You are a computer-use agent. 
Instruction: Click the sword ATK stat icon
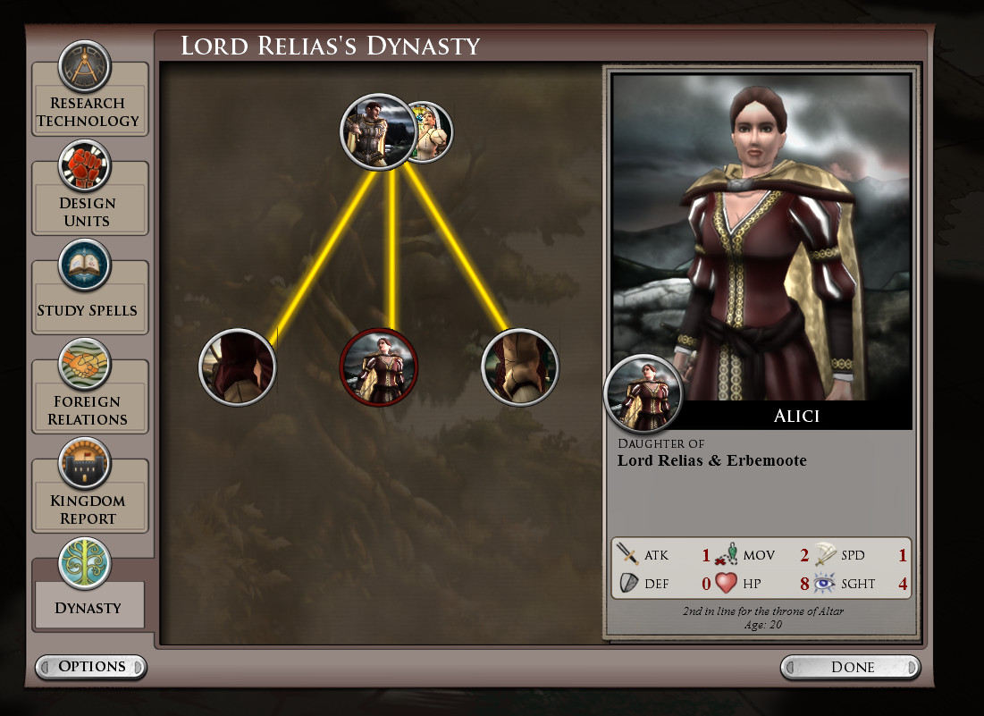click(627, 554)
